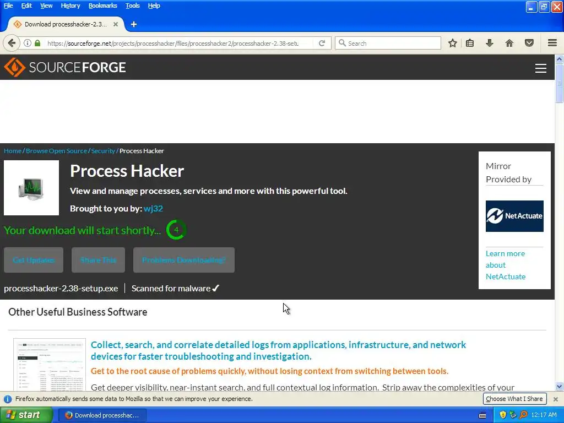564x423 pixels.
Task: Click the page scrollbar down arrow
Action: tap(559, 387)
